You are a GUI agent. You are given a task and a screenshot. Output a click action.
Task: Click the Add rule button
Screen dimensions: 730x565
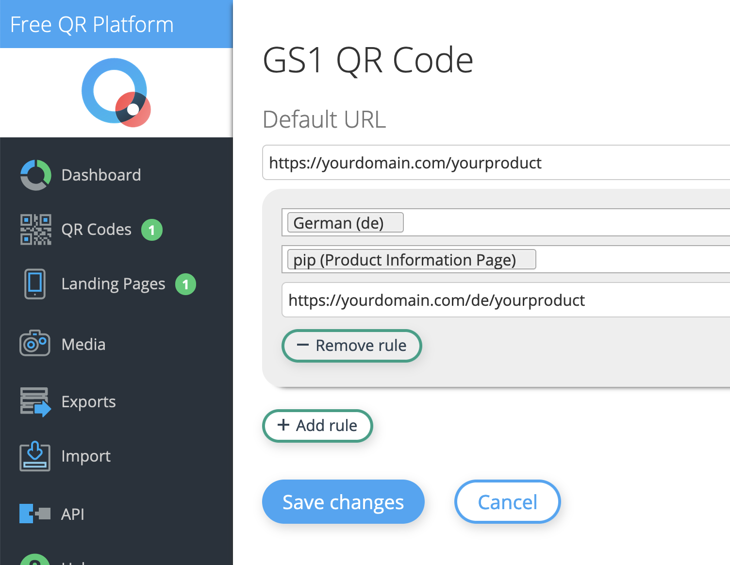317,426
